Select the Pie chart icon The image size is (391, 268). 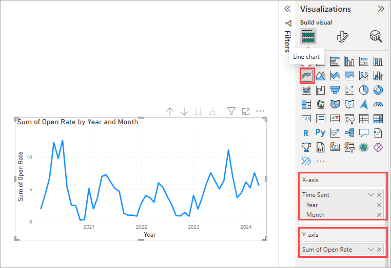click(x=364, y=90)
